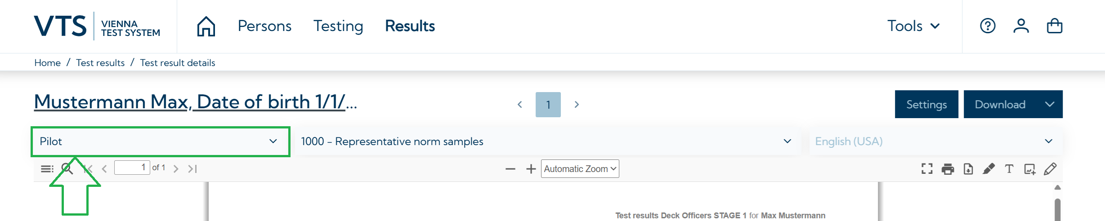
Task: Follow the Test results breadcrumb link
Action: point(100,63)
